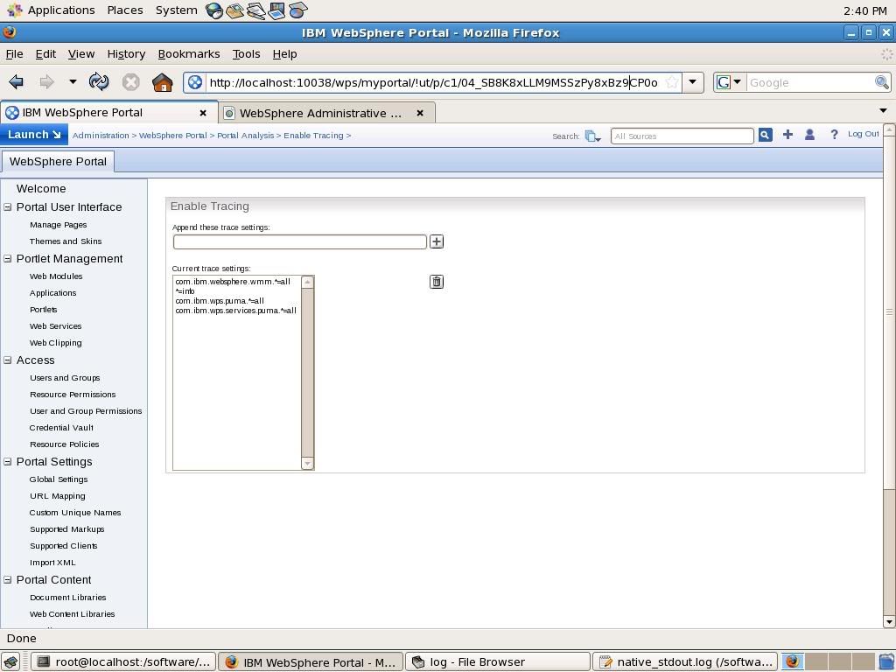Open portal help question mark icon

point(834,134)
